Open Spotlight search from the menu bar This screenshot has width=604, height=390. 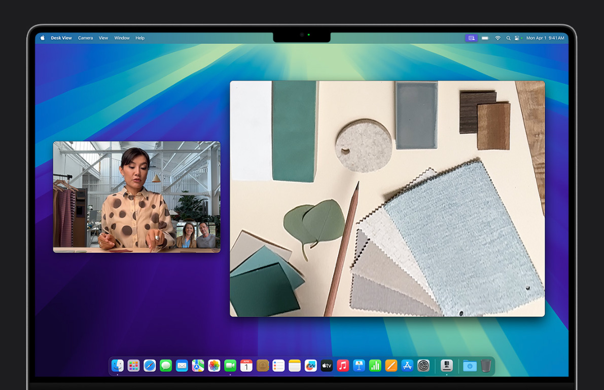click(509, 37)
